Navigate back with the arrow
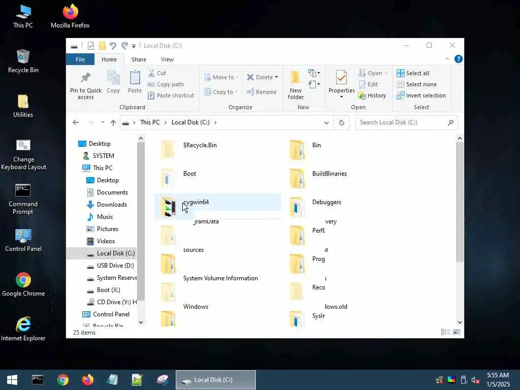The image size is (520, 390). click(x=76, y=122)
